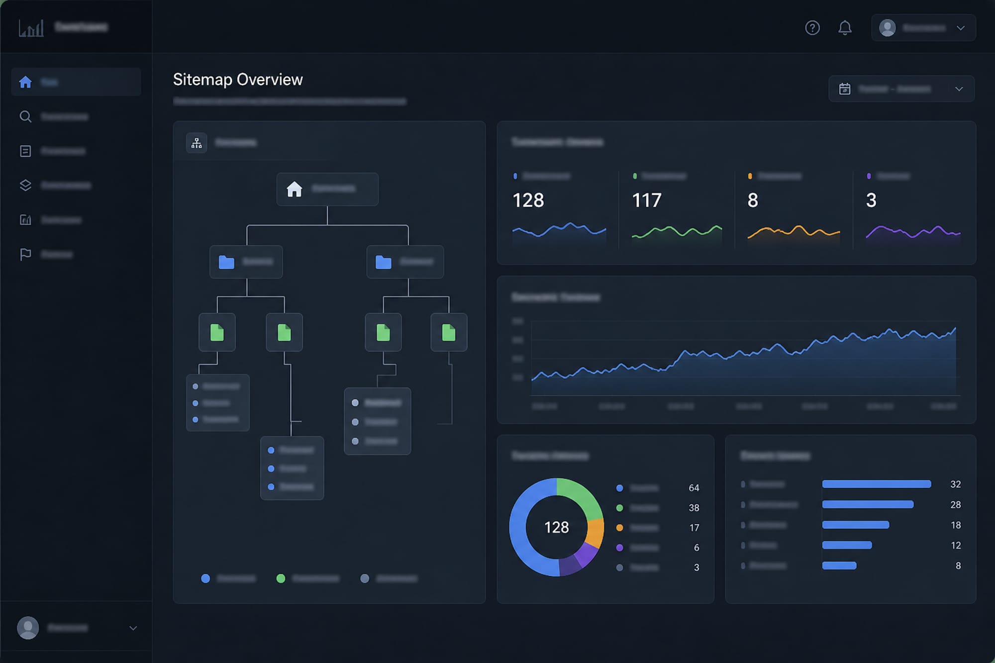Open the date range calendar dropdown
The width and height of the screenshot is (995, 663).
click(901, 89)
